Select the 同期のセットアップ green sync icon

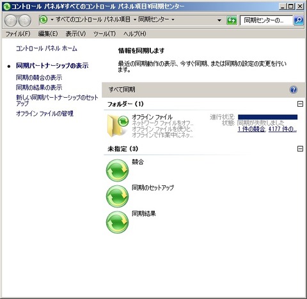tap(117, 196)
